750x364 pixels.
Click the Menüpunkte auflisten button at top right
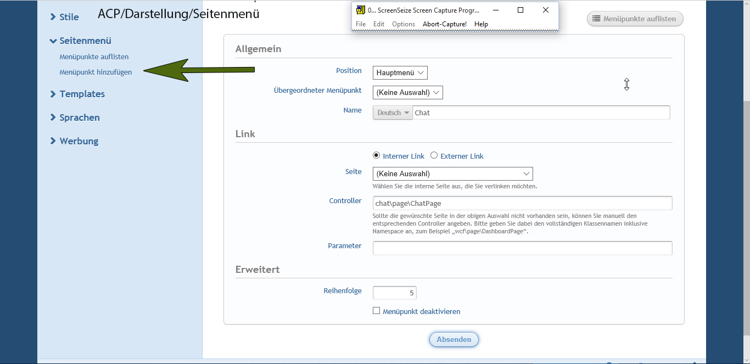(x=635, y=19)
